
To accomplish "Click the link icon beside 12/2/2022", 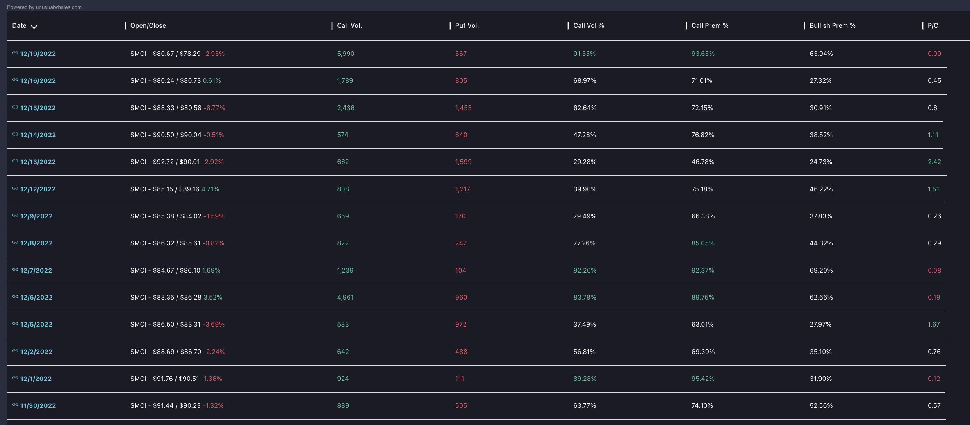I will [x=15, y=351].
